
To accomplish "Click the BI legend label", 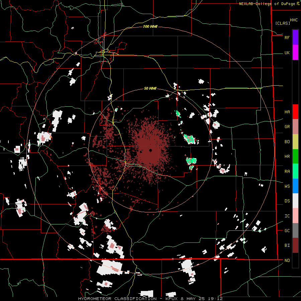I will pos(287,245).
